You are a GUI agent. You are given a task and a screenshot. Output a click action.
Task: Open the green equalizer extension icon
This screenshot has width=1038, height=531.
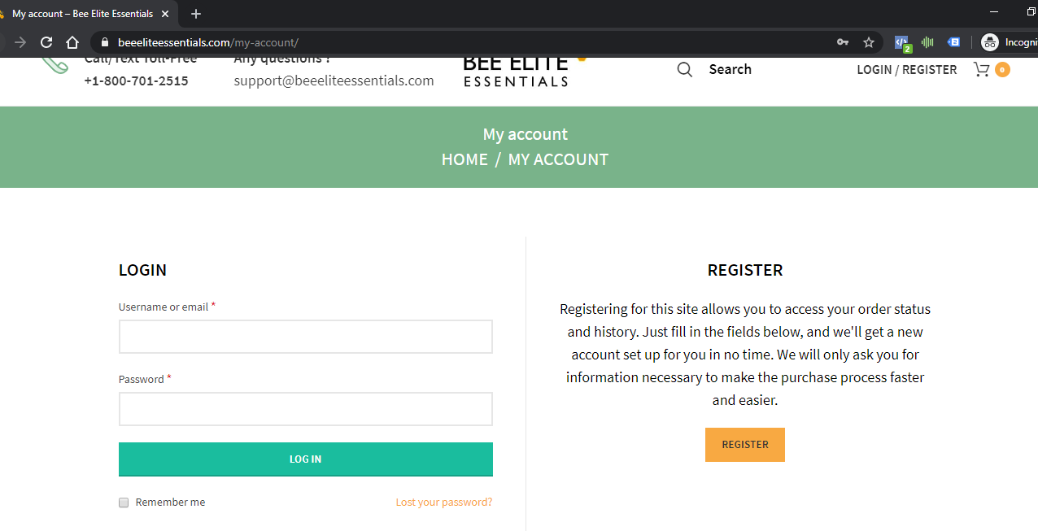927,42
